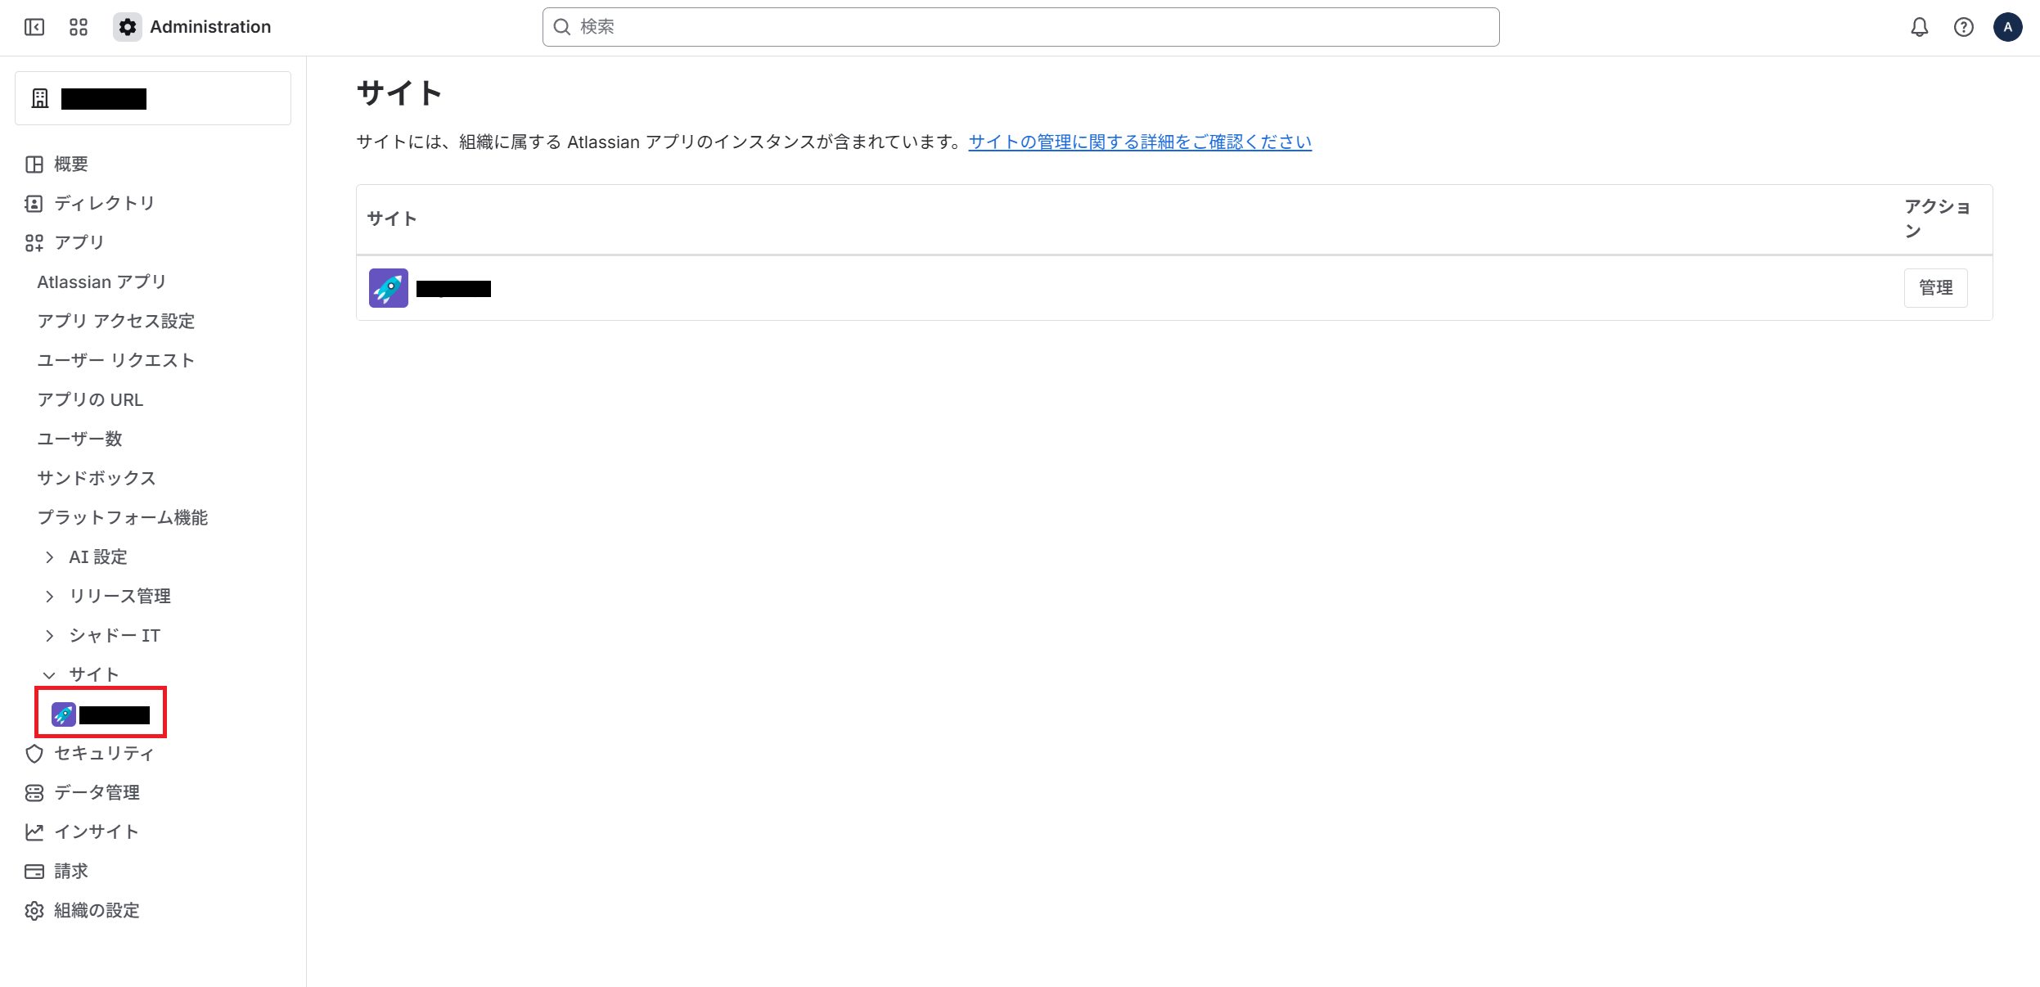This screenshot has height=987, width=2040.
Task: Select the rocket site in sidebar
Action: [101, 714]
